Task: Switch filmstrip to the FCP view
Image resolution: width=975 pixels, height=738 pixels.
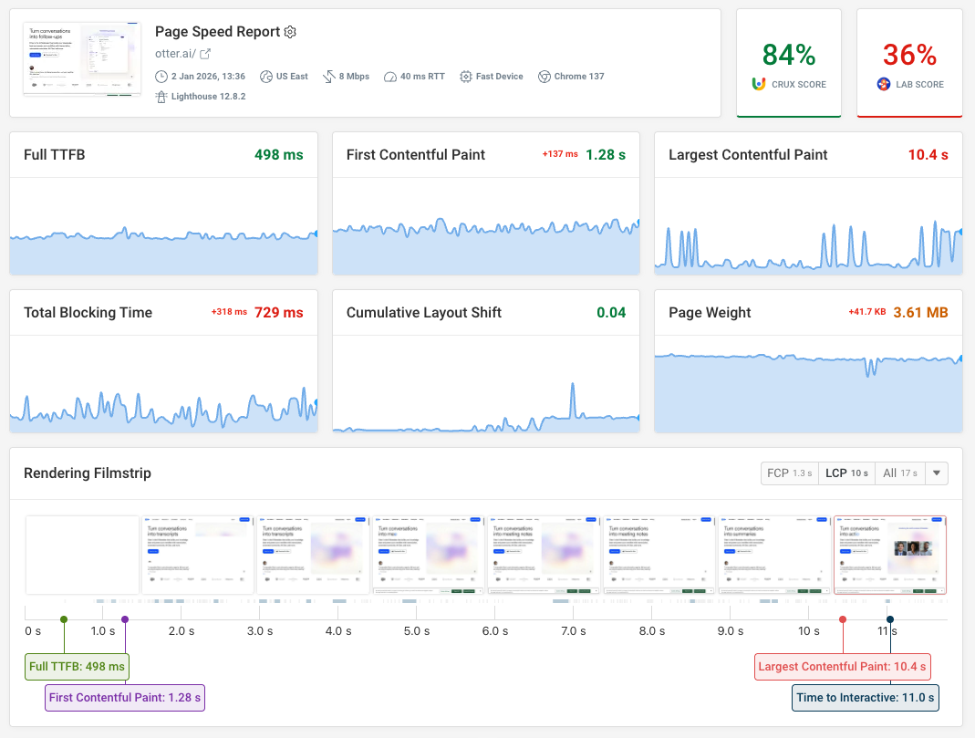Action: (789, 473)
